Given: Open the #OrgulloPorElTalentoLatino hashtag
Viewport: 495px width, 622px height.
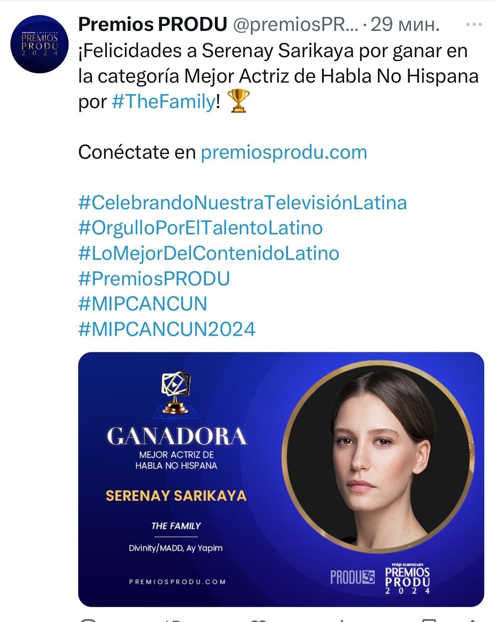Looking at the screenshot, I should [200, 228].
